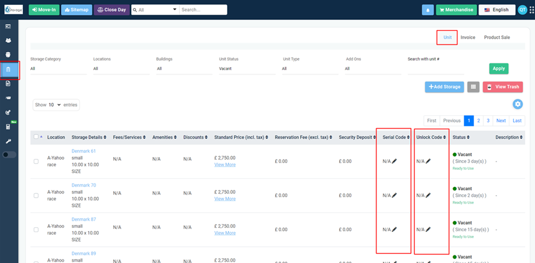Sort by Unlock Code column header
The width and height of the screenshot is (535, 263).
(x=432, y=137)
